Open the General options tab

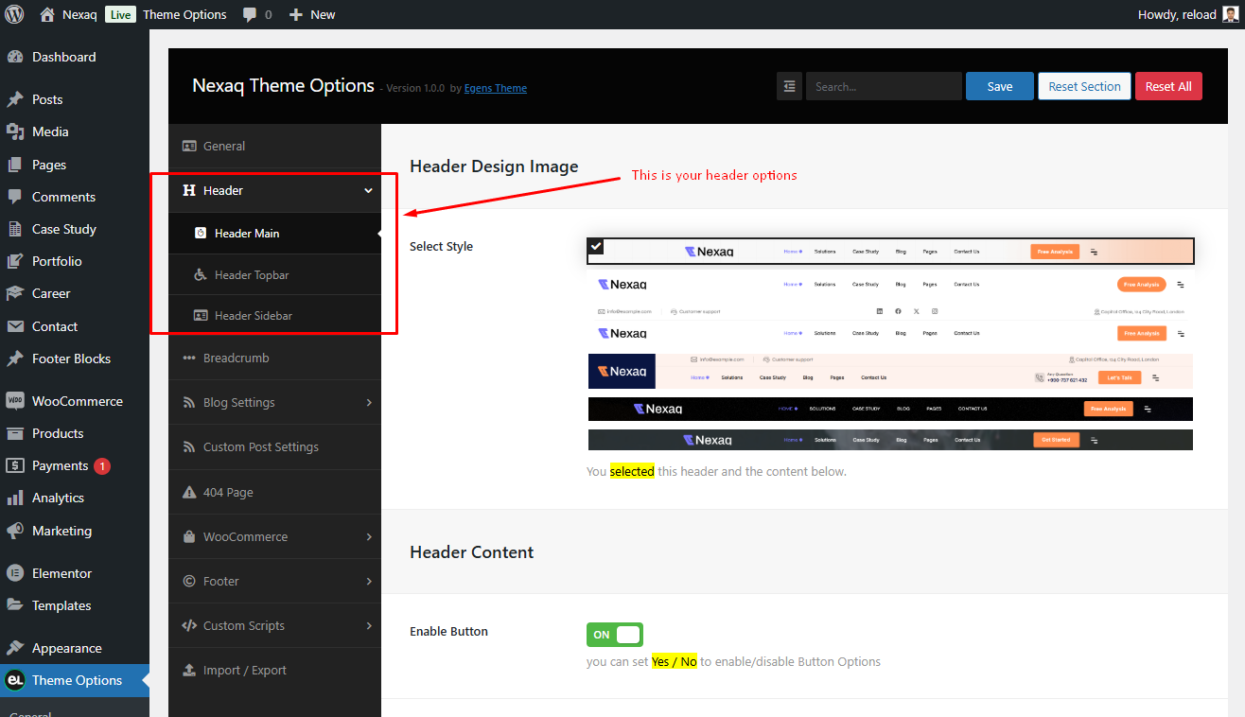coord(274,146)
